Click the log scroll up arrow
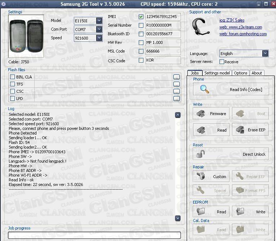This screenshot has width=276, height=241. (178, 115)
